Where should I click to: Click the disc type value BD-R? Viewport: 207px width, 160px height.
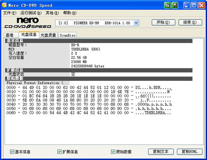pos(75,45)
